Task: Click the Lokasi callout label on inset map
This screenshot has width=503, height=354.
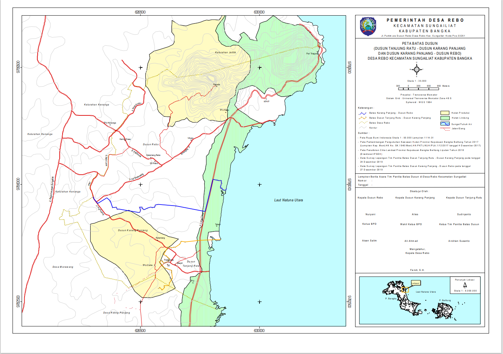Action: (416, 283)
